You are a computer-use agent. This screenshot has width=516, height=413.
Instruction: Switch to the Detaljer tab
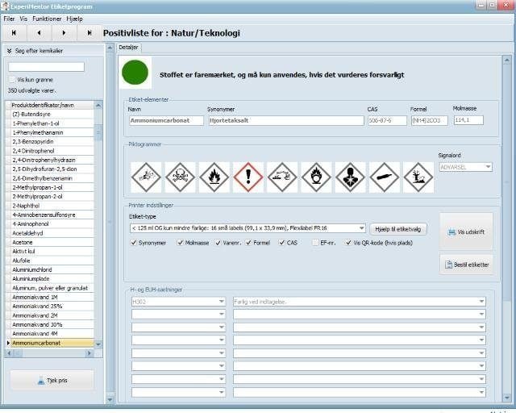pyautogui.click(x=129, y=48)
